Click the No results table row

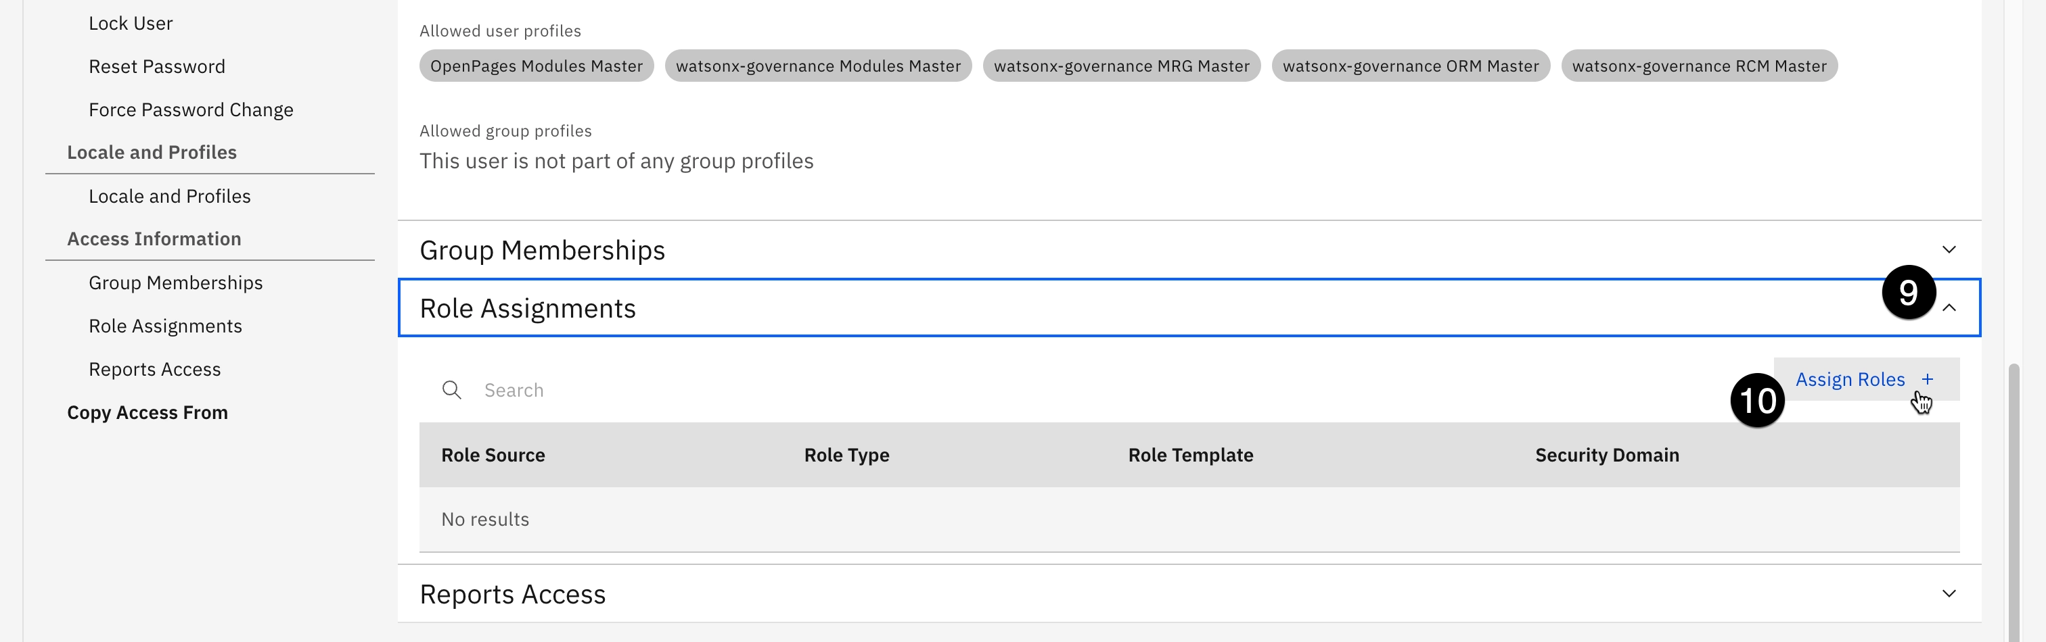(1189, 519)
